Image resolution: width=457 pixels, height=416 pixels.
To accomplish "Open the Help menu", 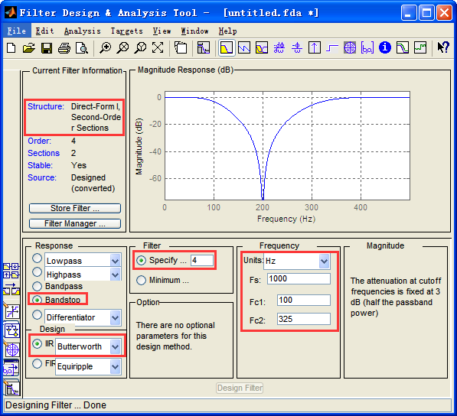I will pyautogui.click(x=227, y=31).
